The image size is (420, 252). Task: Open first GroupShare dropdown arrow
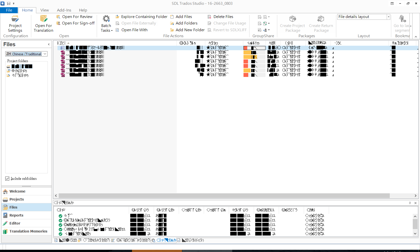tap(269, 17)
